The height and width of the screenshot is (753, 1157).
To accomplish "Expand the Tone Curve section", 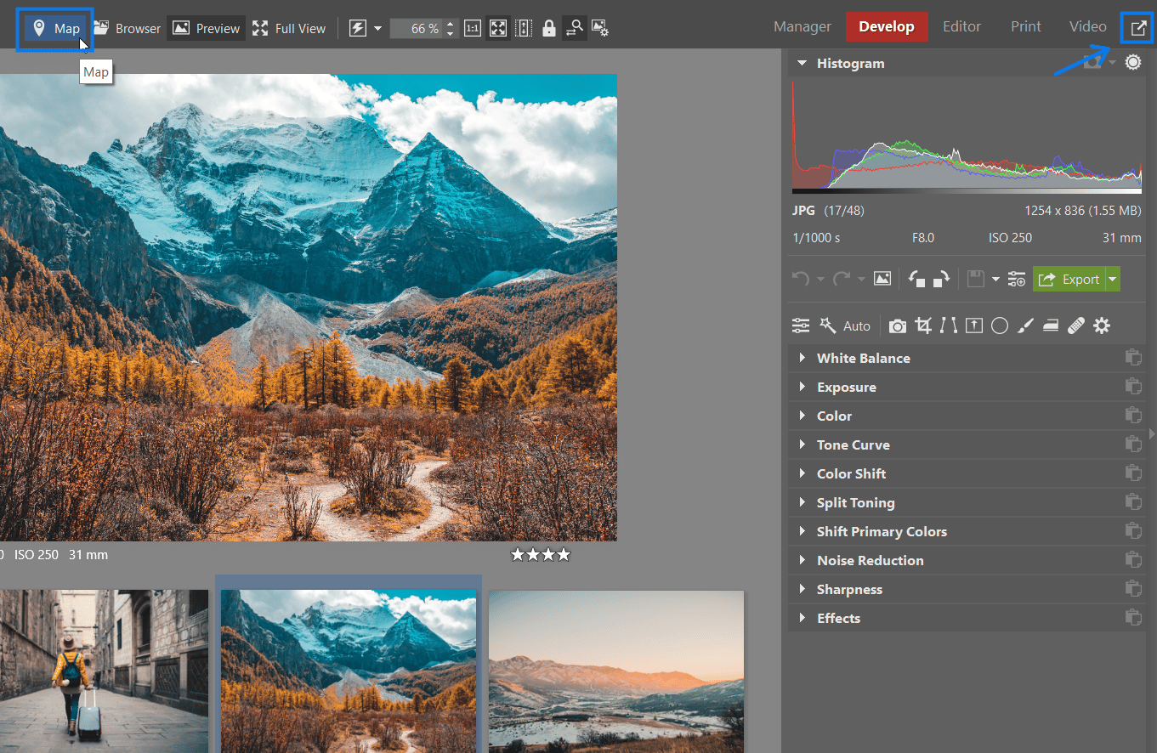I will (x=853, y=444).
